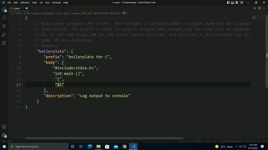Open the View menu
268x150 pixels.
click(34, 2)
